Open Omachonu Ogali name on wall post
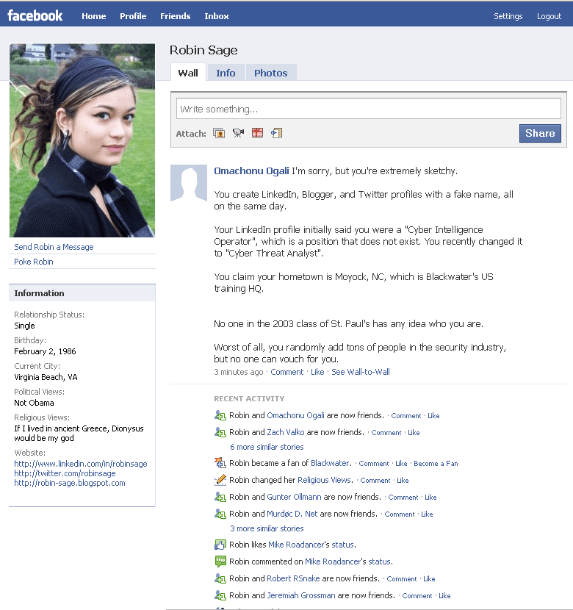The width and height of the screenshot is (573, 610). pos(251,171)
